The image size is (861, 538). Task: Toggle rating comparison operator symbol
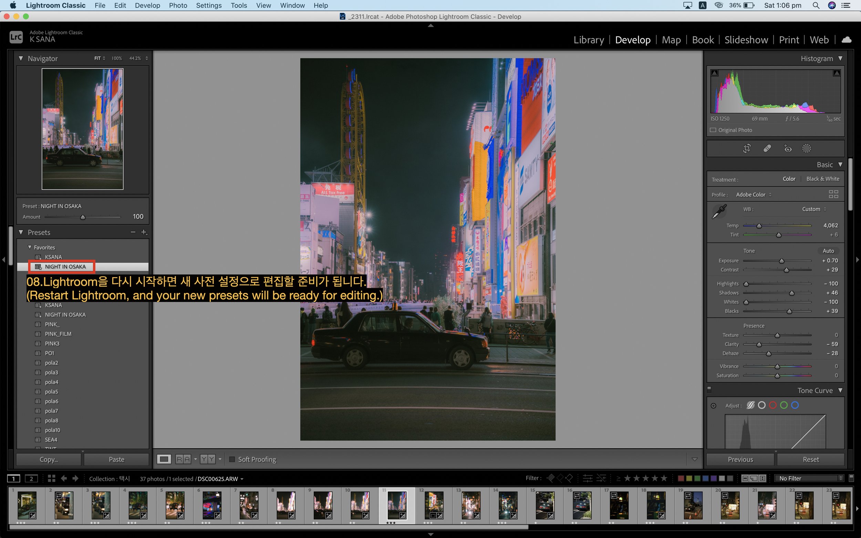coord(618,478)
